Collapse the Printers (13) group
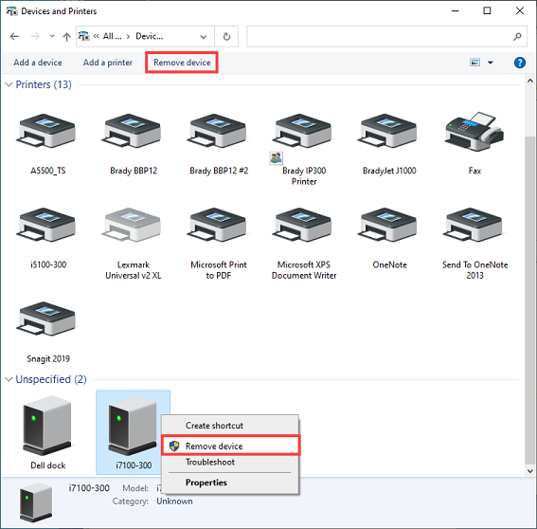The image size is (537, 529). (9, 84)
